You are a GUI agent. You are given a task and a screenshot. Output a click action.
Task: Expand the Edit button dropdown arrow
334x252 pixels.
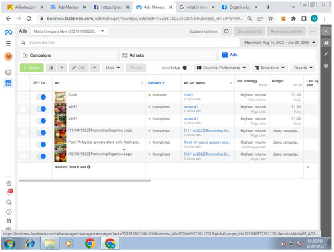(94, 68)
